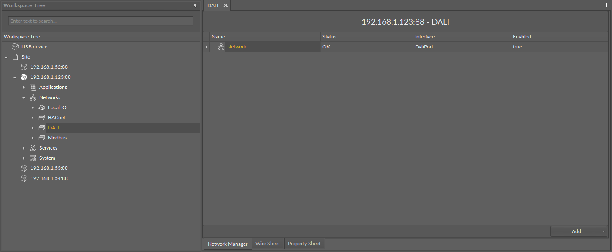
Task: Click the Add button
Action: pyautogui.click(x=576, y=231)
